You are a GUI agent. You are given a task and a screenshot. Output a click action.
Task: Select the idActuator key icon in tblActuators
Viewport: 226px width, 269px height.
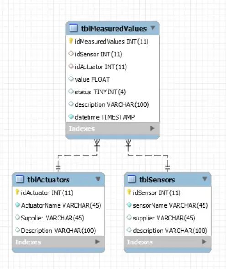coord(17,192)
